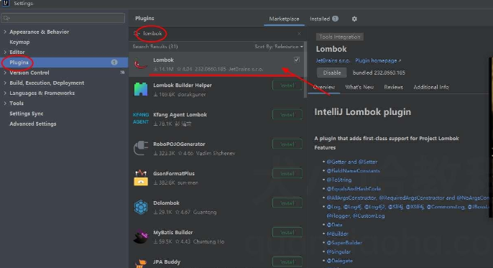Disable the Lombok plugin button
Screen dimensions: 493x268
(332, 73)
